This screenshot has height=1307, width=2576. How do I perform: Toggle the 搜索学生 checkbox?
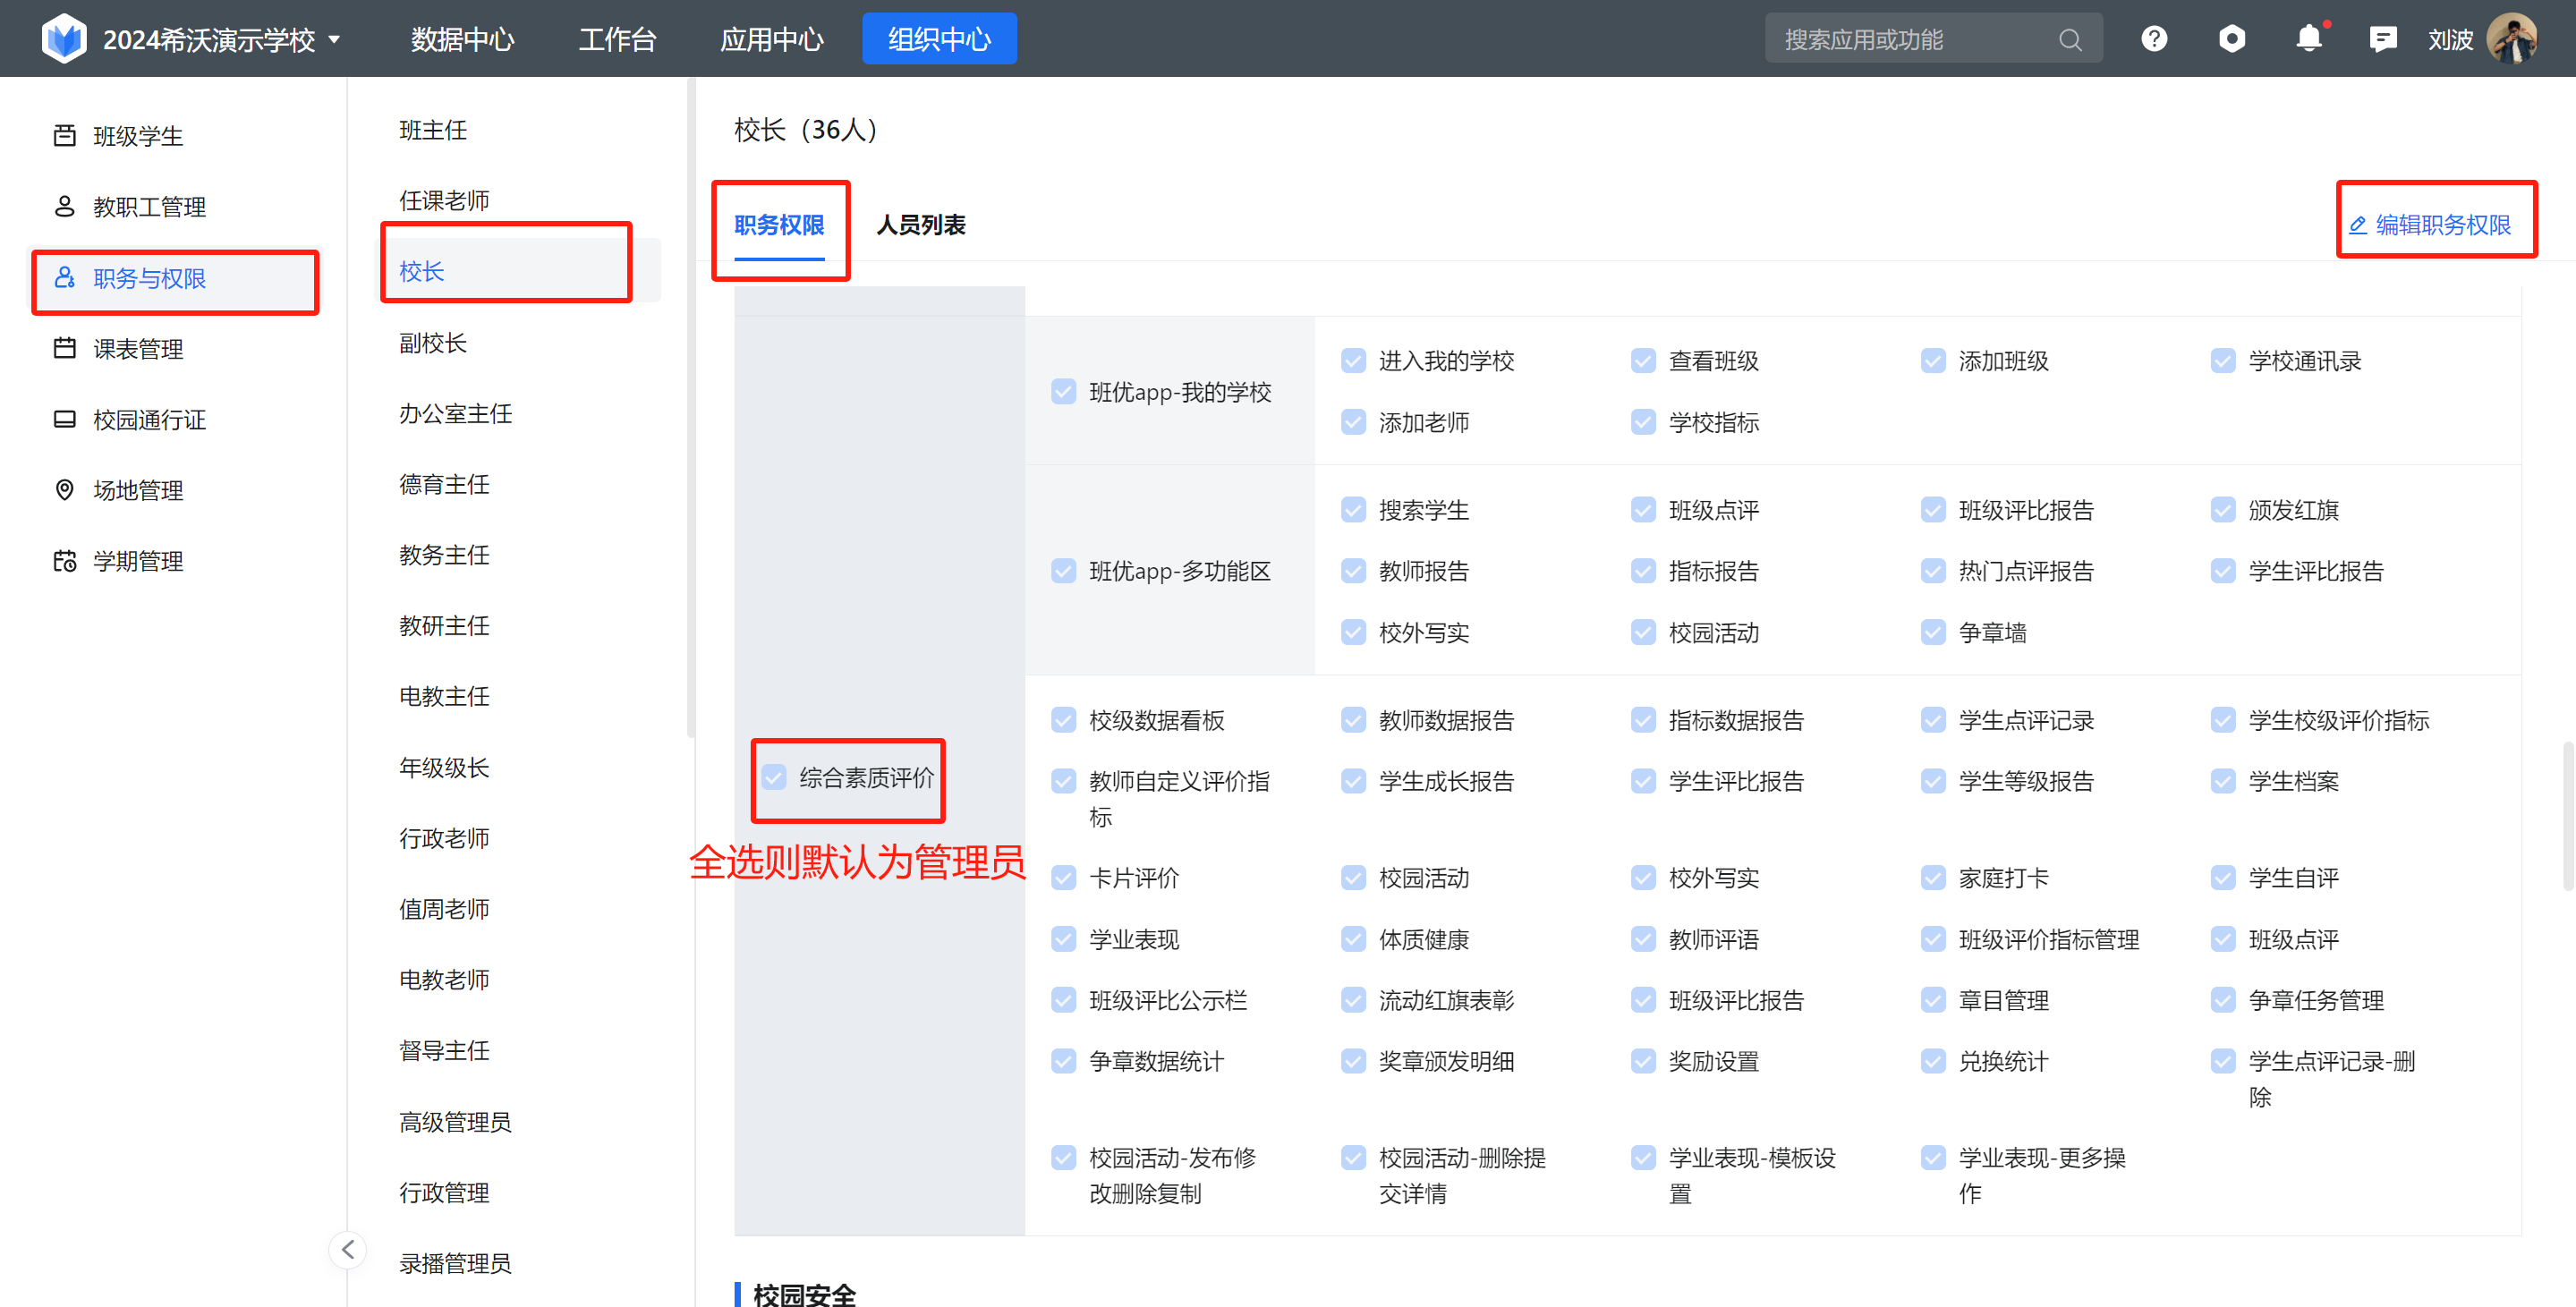coord(1354,510)
